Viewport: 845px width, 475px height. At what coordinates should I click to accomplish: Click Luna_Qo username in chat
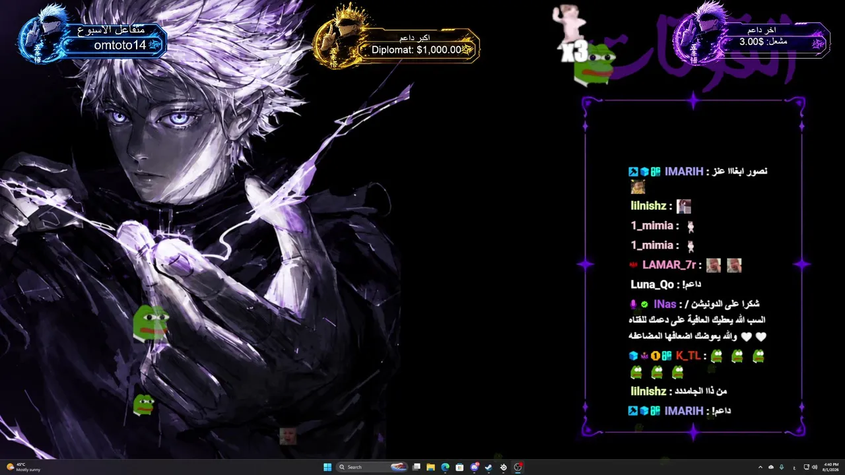[652, 284]
